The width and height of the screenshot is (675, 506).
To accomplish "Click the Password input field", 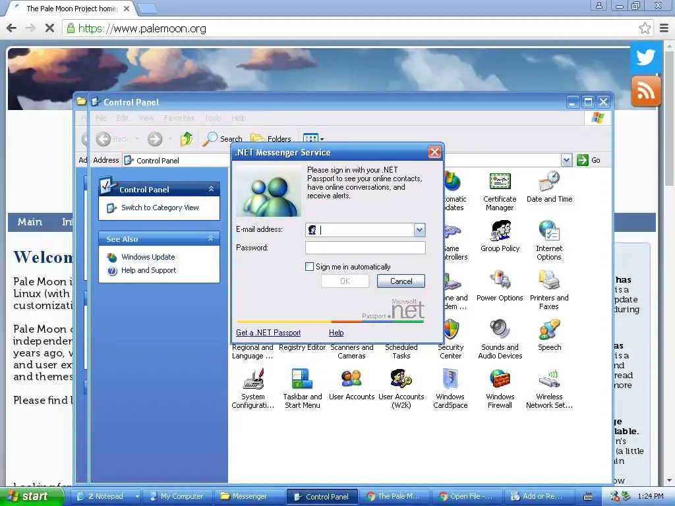I will click(365, 248).
